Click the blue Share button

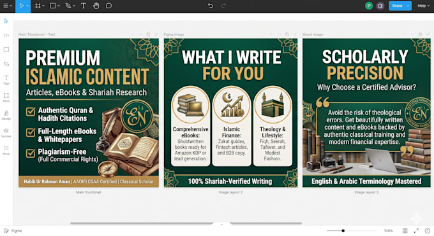pyautogui.click(x=397, y=6)
